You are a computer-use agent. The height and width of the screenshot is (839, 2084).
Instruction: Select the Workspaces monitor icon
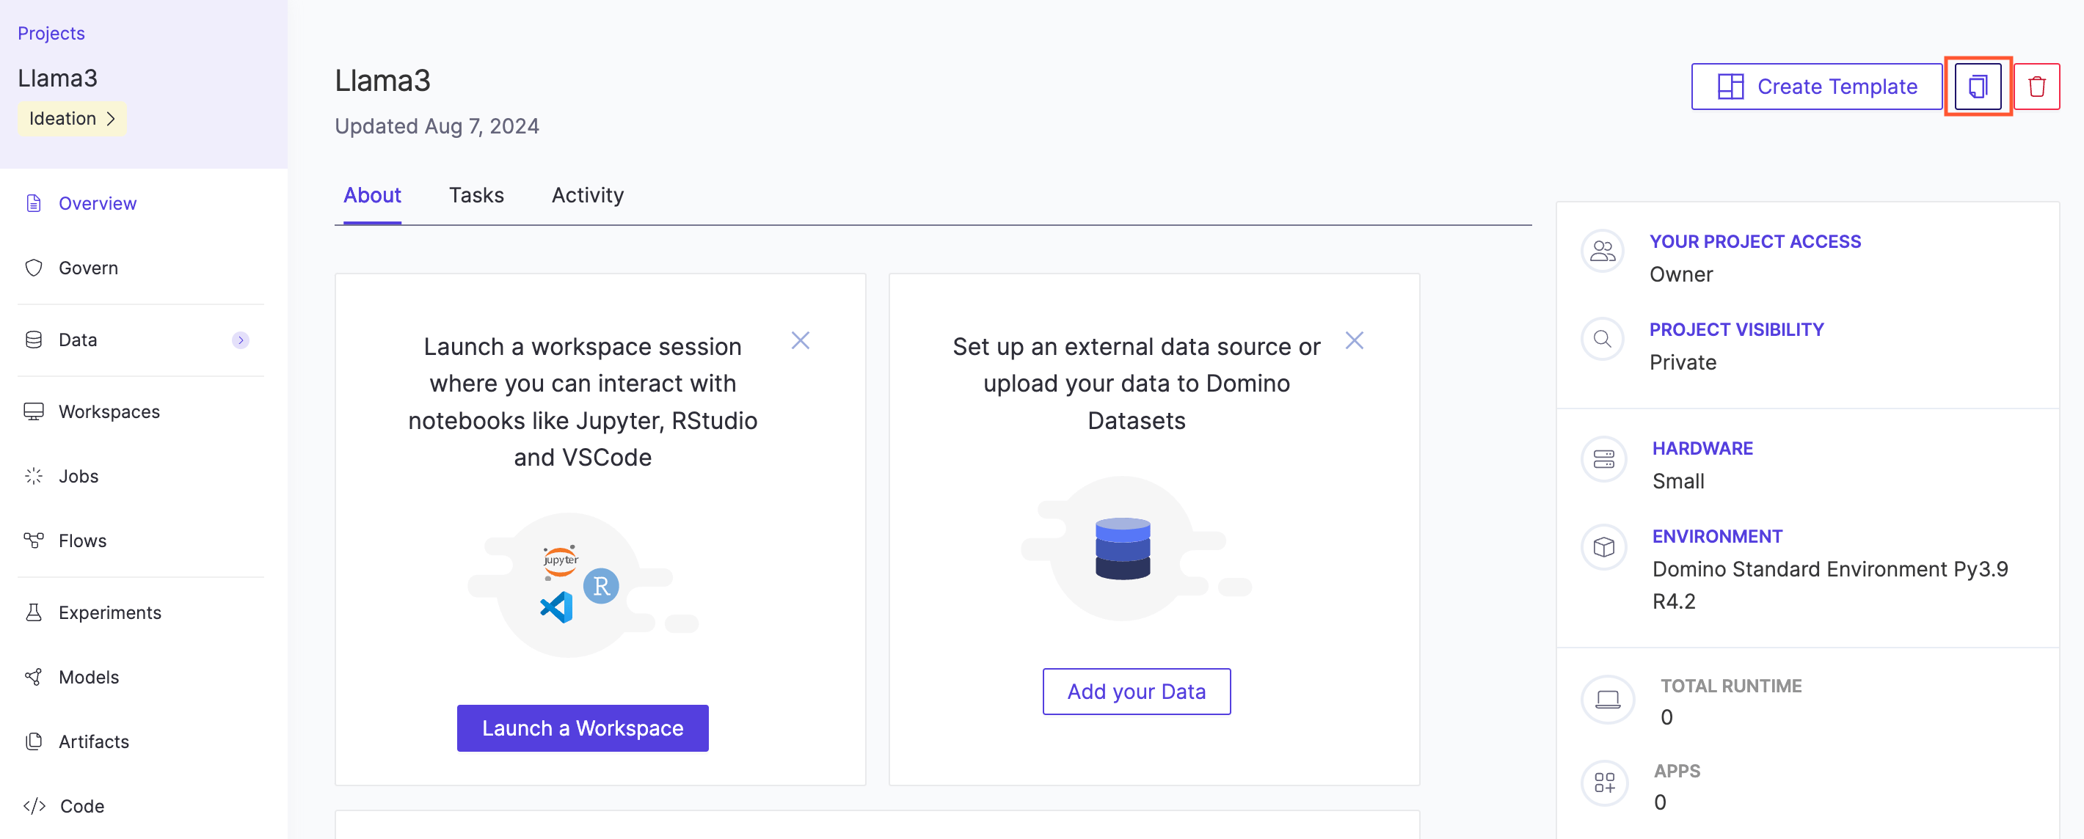[33, 411]
